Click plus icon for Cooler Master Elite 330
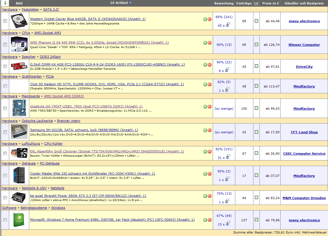The height and width of the screenshot is (236, 328). pyautogui.click(x=205, y=174)
